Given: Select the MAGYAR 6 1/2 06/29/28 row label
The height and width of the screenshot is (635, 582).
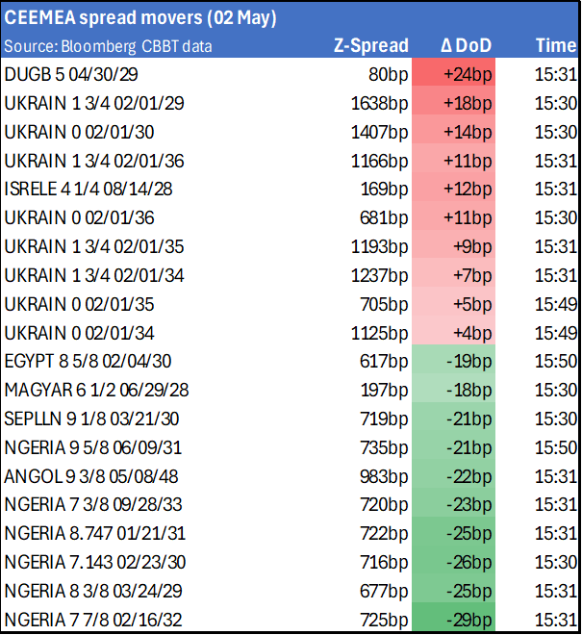Looking at the screenshot, I should [94, 391].
